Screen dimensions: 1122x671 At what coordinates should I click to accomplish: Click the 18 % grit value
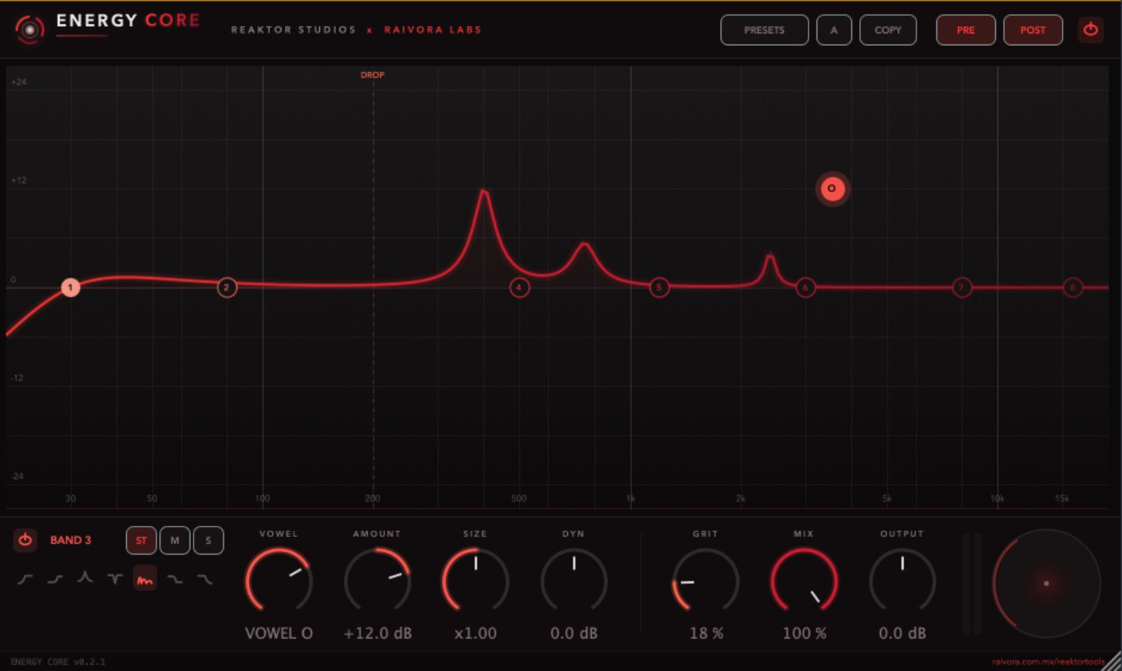[706, 633]
